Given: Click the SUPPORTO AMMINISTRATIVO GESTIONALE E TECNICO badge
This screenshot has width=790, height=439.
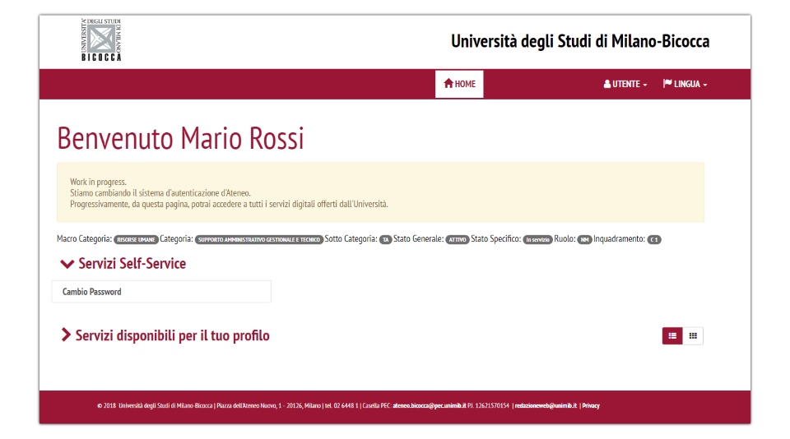Looking at the screenshot, I should [x=259, y=240].
